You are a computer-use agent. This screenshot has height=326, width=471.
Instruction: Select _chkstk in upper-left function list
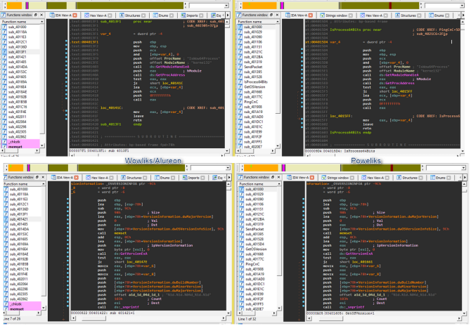pyautogui.click(x=15, y=142)
